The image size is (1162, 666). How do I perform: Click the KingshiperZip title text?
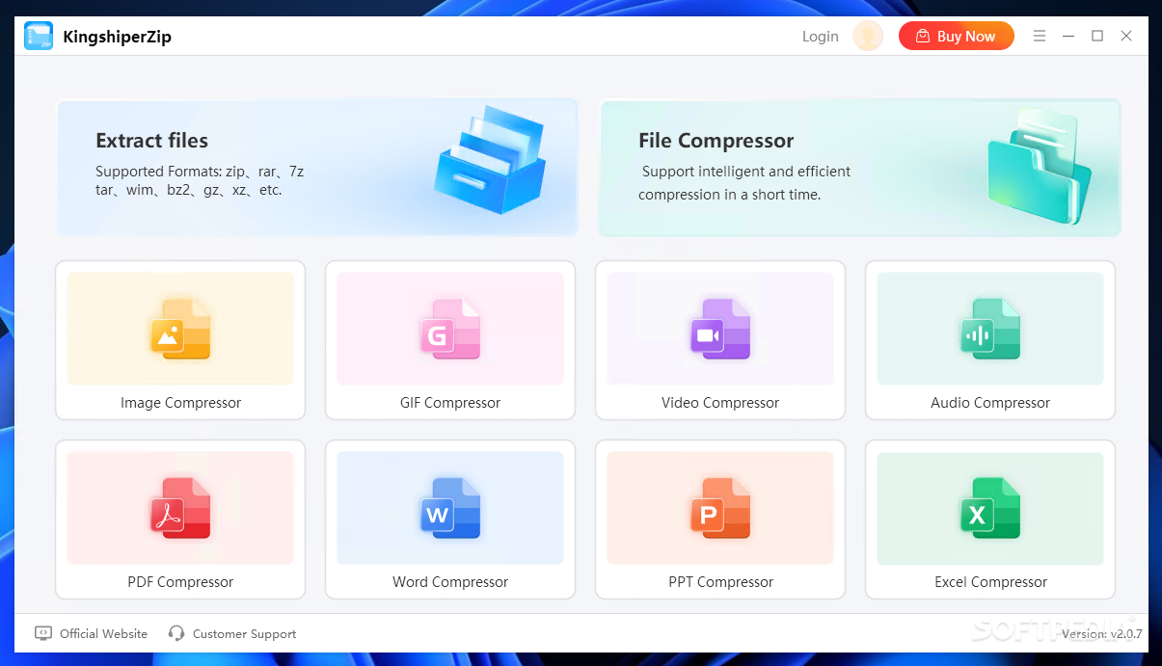point(117,37)
